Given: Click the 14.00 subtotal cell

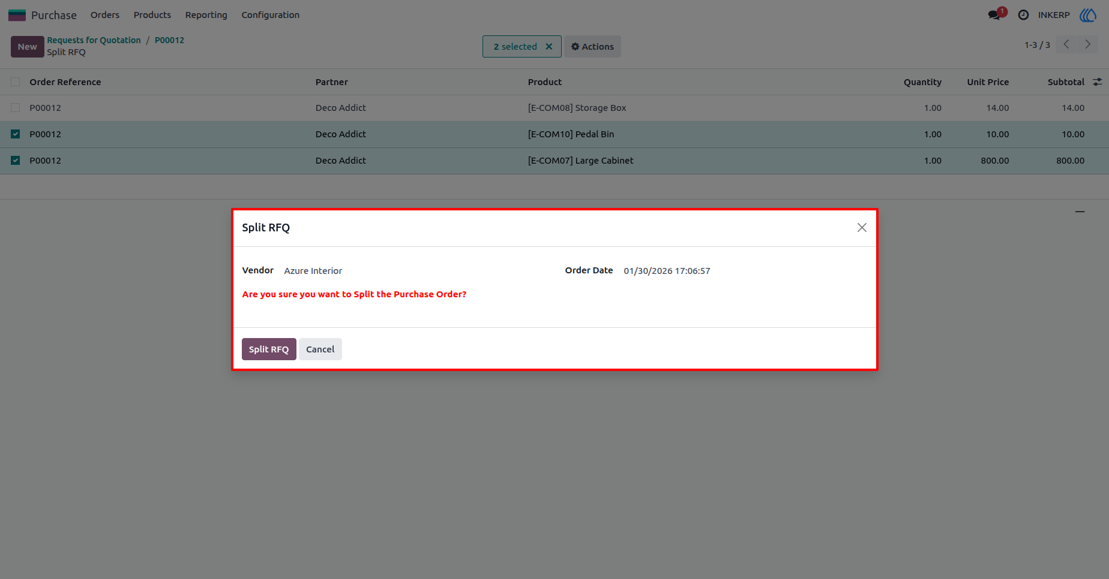Looking at the screenshot, I should tap(1073, 108).
